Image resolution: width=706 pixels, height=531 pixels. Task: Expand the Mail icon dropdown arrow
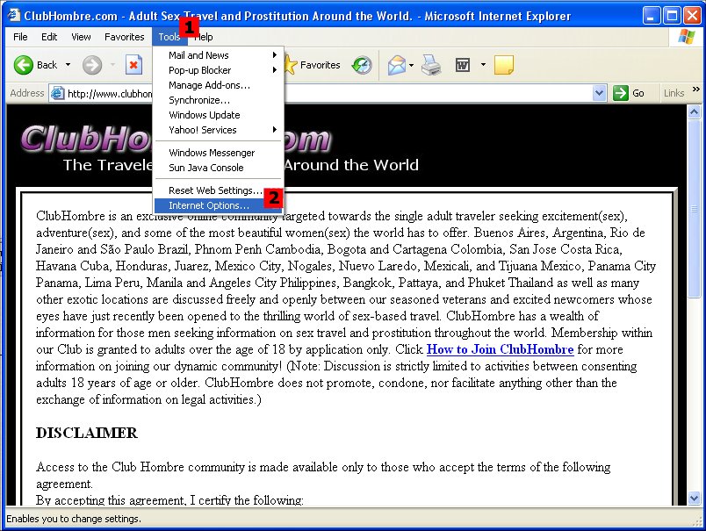412,65
